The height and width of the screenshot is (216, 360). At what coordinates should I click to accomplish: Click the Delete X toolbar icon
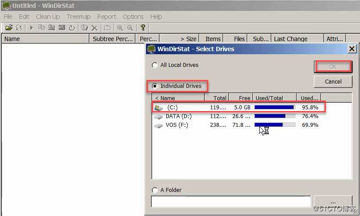tap(94, 28)
